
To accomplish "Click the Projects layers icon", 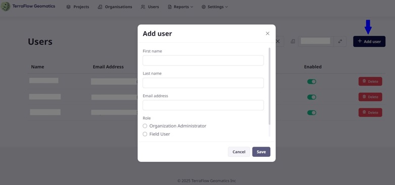I will (69, 7).
